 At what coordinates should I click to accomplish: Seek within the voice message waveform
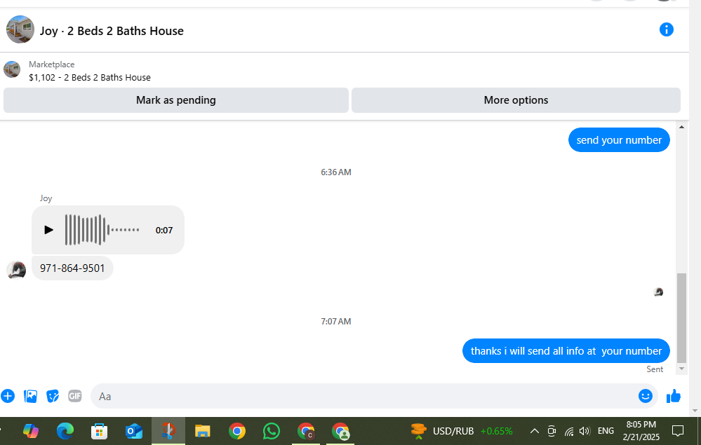(x=102, y=230)
